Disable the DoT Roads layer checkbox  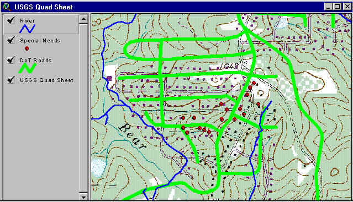[x=11, y=60]
